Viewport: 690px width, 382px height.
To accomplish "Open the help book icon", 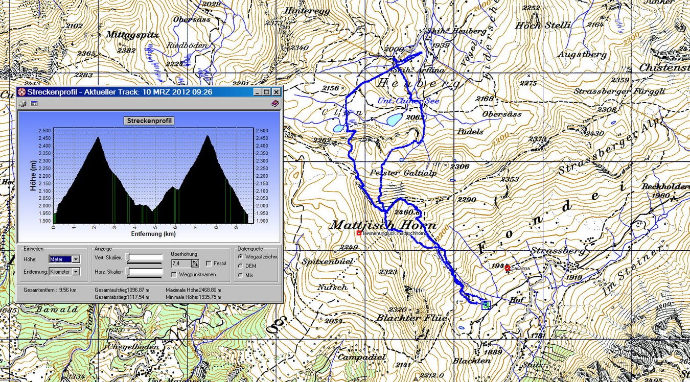I will click(x=275, y=103).
